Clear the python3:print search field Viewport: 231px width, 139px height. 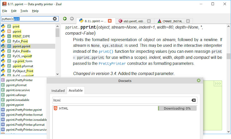[55, 19]
